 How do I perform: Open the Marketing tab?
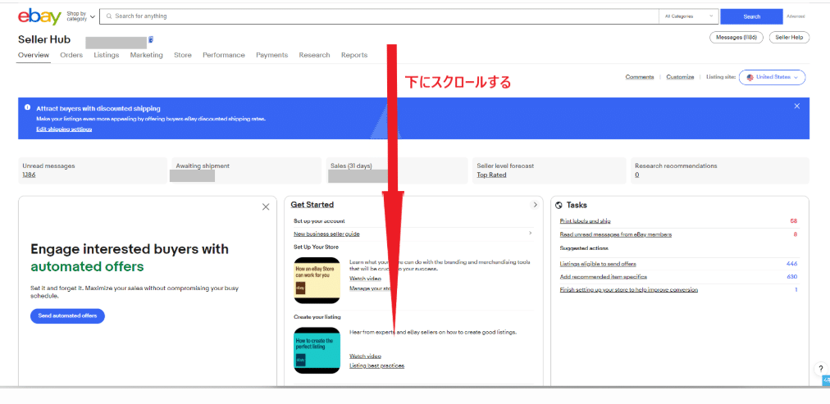[x=147, y=55]
